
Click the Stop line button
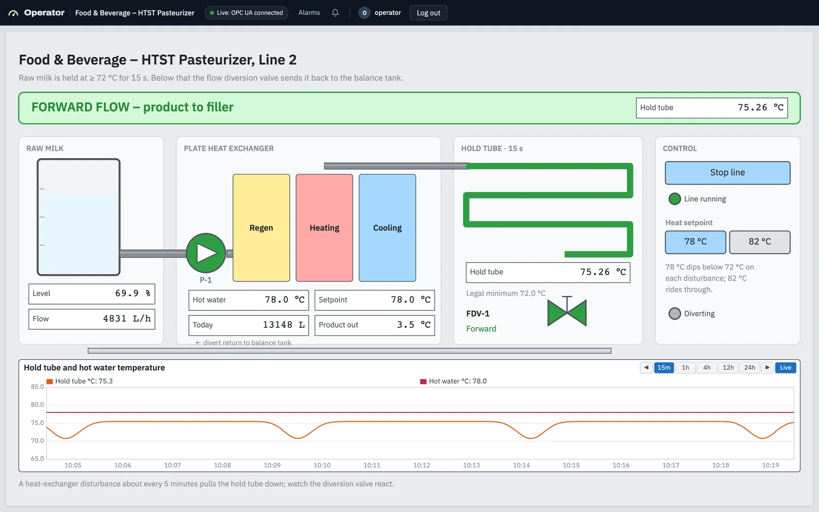pos(727,173)
